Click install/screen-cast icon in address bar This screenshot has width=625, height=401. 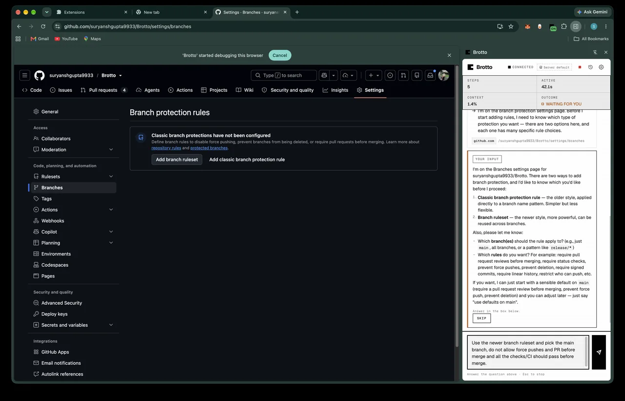(500, 26)
